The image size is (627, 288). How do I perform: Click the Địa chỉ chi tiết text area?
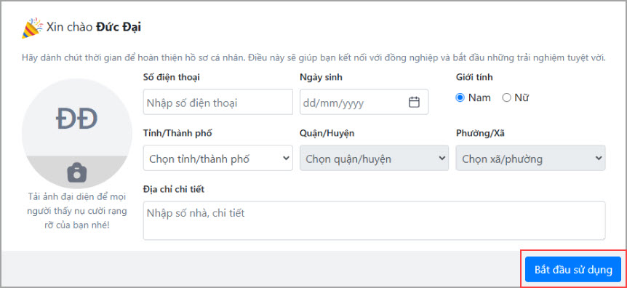pos(375,220)
